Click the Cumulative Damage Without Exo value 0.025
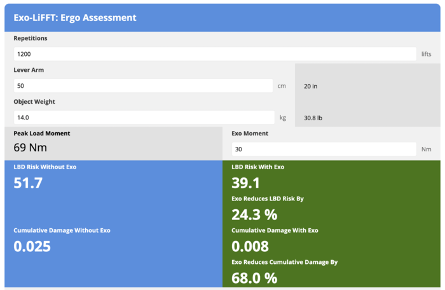 (32, 246)
